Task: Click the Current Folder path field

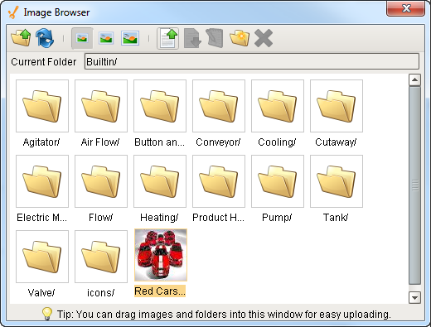Action: (252, 61)
